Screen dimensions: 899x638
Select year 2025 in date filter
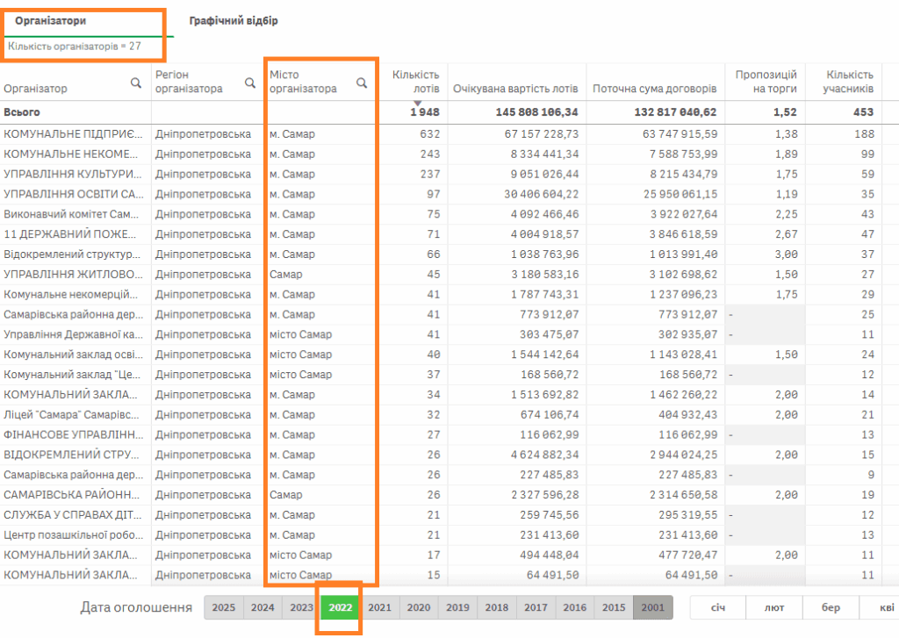224,607
